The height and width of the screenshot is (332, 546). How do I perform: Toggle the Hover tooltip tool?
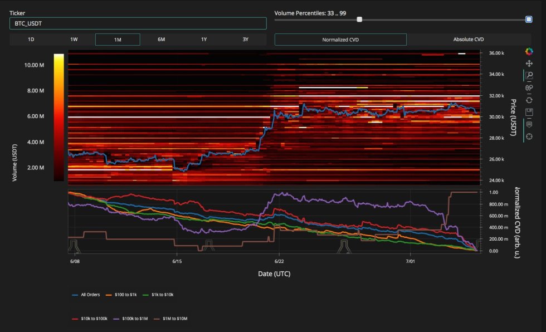click(529, 124)
